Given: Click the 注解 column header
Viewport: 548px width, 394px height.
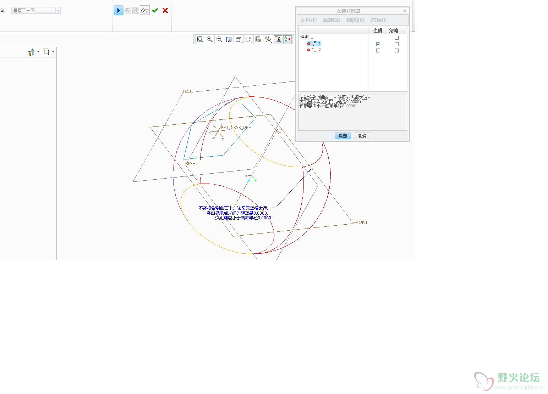Looking at the screenshot, I should (378, 30).
